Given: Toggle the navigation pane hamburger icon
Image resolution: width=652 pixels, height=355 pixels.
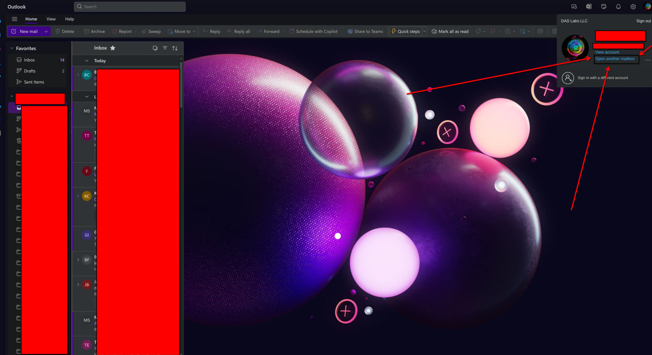Looking at the screenshot, I should [x=14, y=19].
